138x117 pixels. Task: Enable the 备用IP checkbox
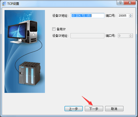54,29
